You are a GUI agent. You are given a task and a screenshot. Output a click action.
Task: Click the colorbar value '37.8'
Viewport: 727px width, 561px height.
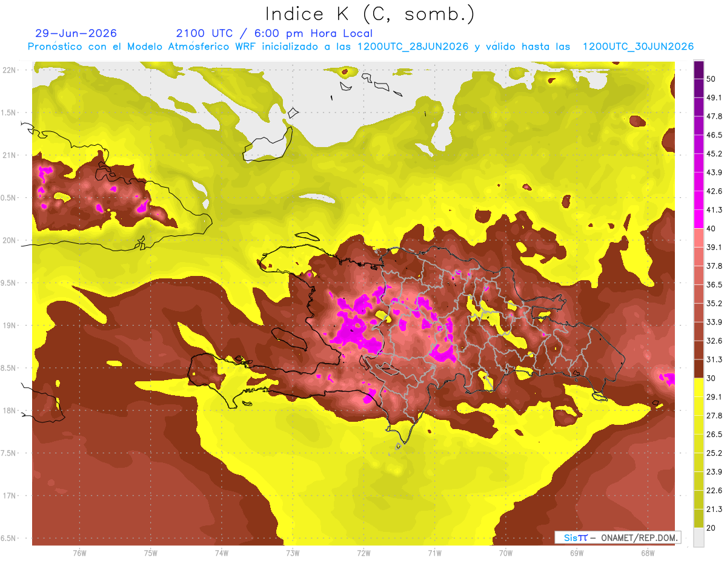pos(714,266)
